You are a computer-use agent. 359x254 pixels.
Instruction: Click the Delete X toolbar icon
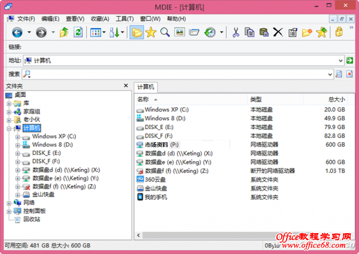[278, 32]
